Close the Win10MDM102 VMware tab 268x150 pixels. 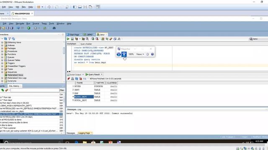tap(32, 13)
